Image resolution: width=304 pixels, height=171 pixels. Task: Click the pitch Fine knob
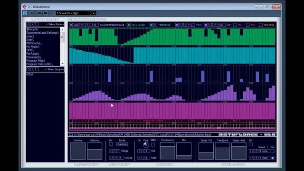coord(146,145)
